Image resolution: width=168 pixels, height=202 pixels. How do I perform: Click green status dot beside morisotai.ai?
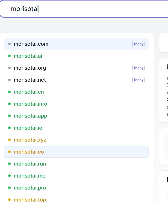click(x=9, y=56)
